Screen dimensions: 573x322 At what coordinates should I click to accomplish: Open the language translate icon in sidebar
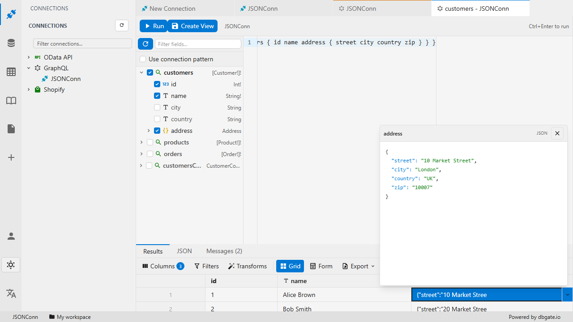[x=11, y=293]
